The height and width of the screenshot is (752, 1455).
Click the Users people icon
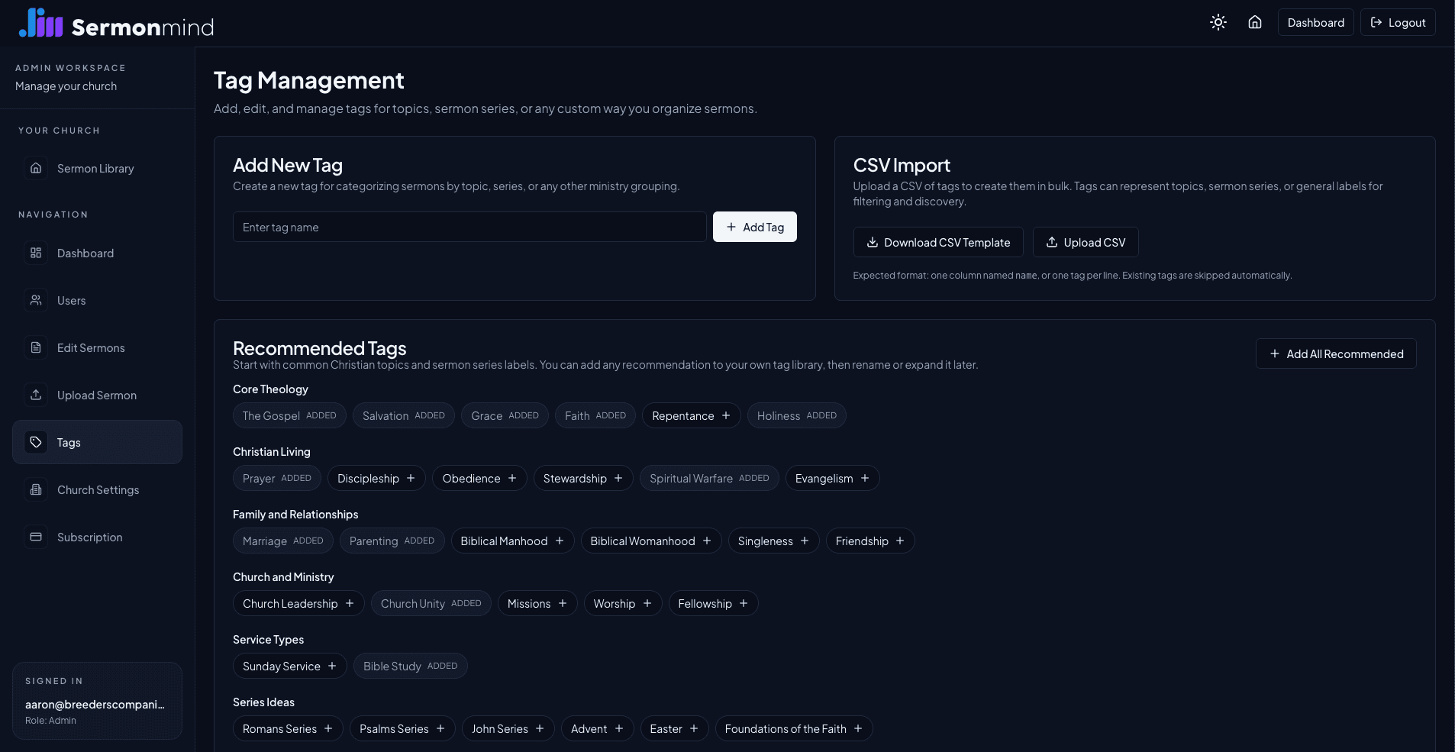(36, 300)
